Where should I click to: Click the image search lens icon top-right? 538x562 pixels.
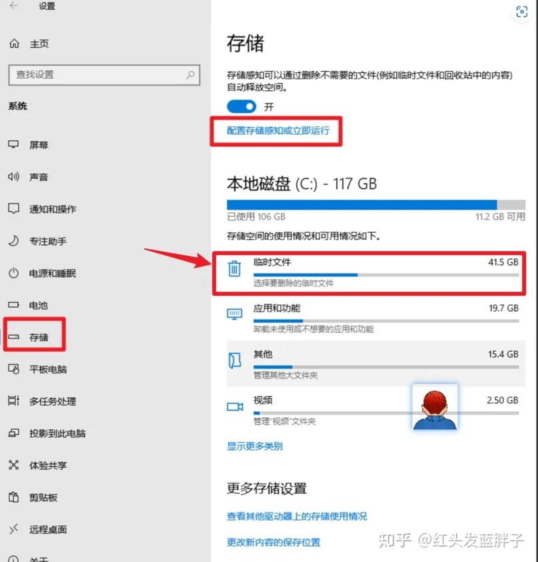[x=522, y=12]
